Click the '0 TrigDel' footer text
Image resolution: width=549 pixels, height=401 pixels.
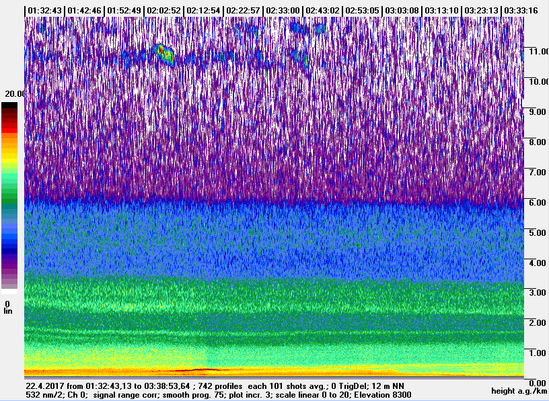[x=349, y=386]
